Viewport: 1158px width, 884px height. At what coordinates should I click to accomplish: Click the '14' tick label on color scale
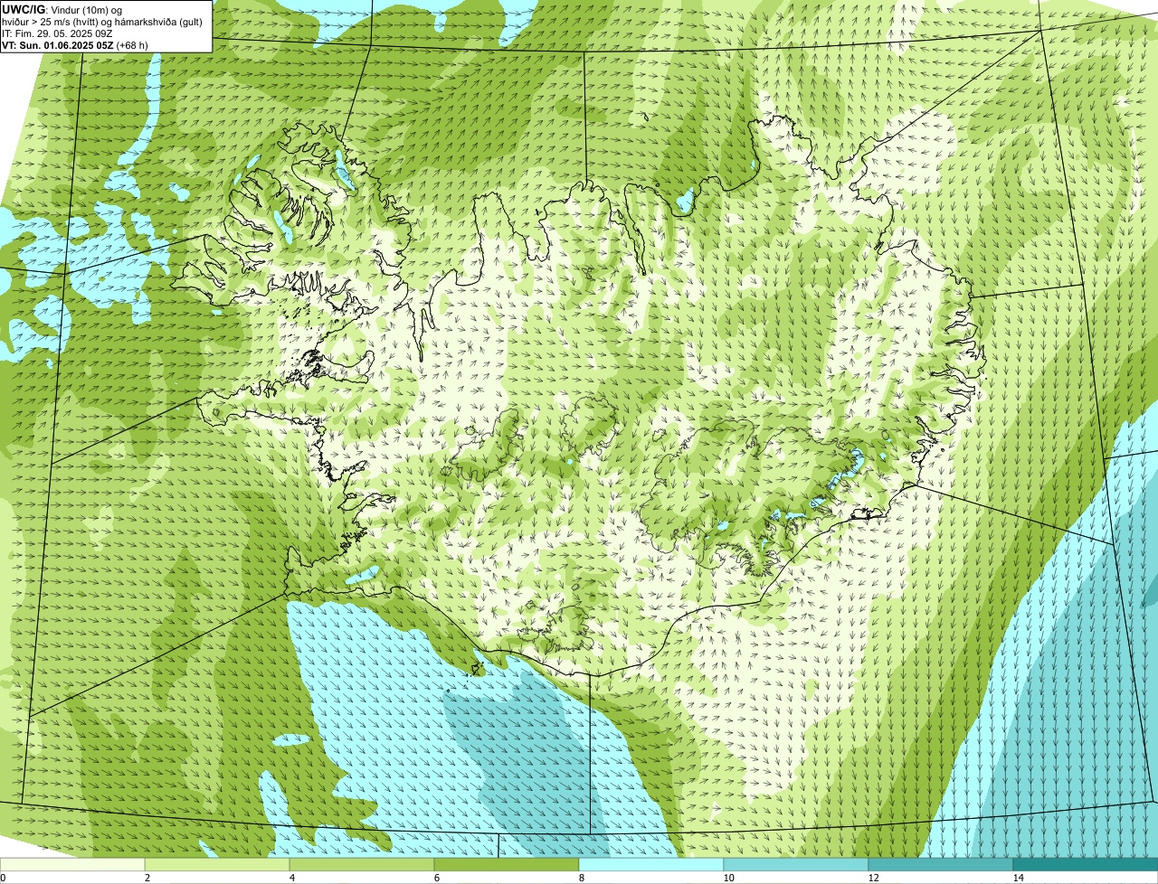tap(1018, 878)
